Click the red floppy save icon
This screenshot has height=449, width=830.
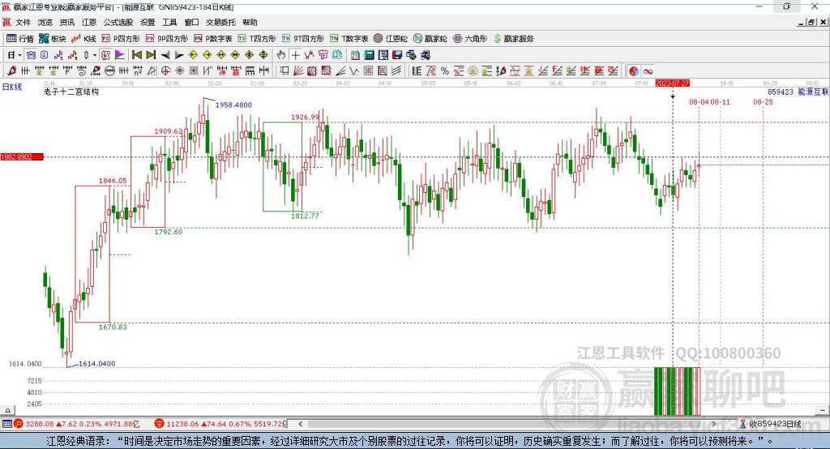tap(397, 55)
